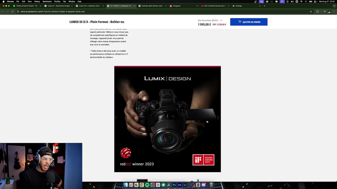Open the Chrome profile avatar
This screenshot has width=337, height=189.
[x=329, y=12]
